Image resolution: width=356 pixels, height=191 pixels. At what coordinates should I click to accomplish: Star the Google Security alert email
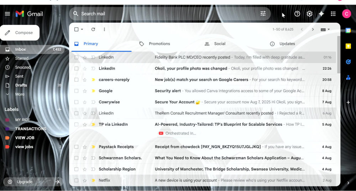[85, 91]
